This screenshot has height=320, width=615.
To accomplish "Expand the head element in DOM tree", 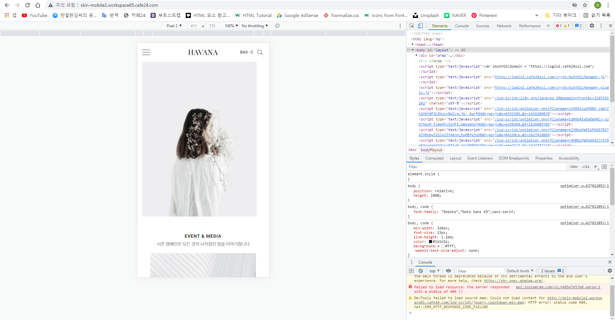I will tap(413, 45).
